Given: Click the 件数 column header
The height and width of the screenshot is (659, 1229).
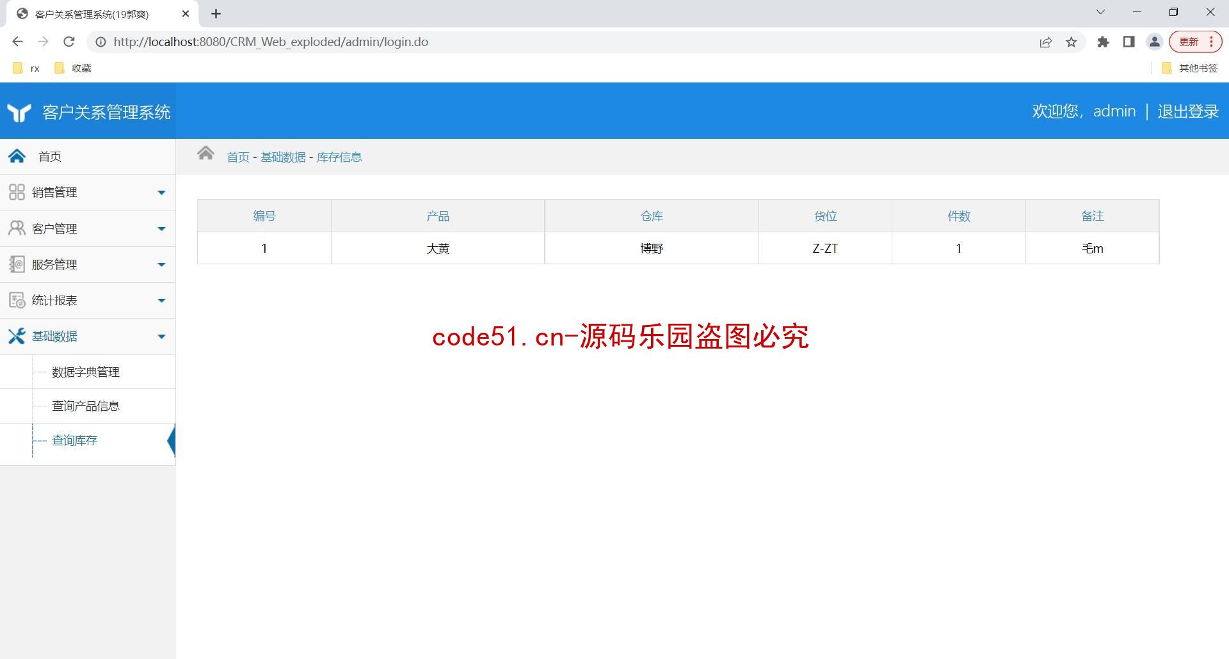Looking at the screenshot, I should (x=959, y=216).
